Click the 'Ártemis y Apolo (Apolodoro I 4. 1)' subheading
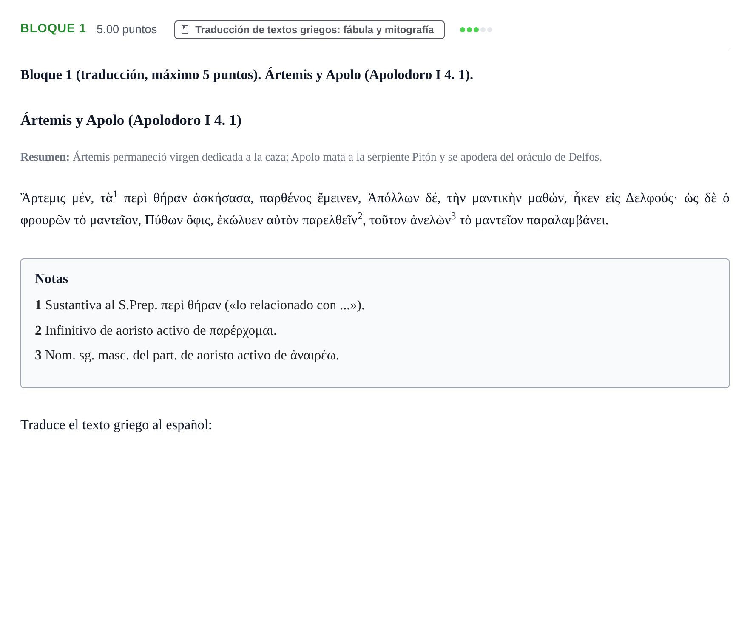The width and height of the screenshot is (750, 633). 131,120
